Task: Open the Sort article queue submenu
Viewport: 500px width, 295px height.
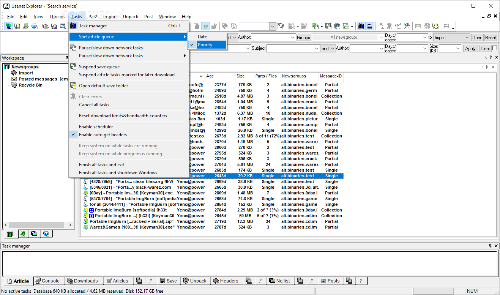Action: pos(129,36)
